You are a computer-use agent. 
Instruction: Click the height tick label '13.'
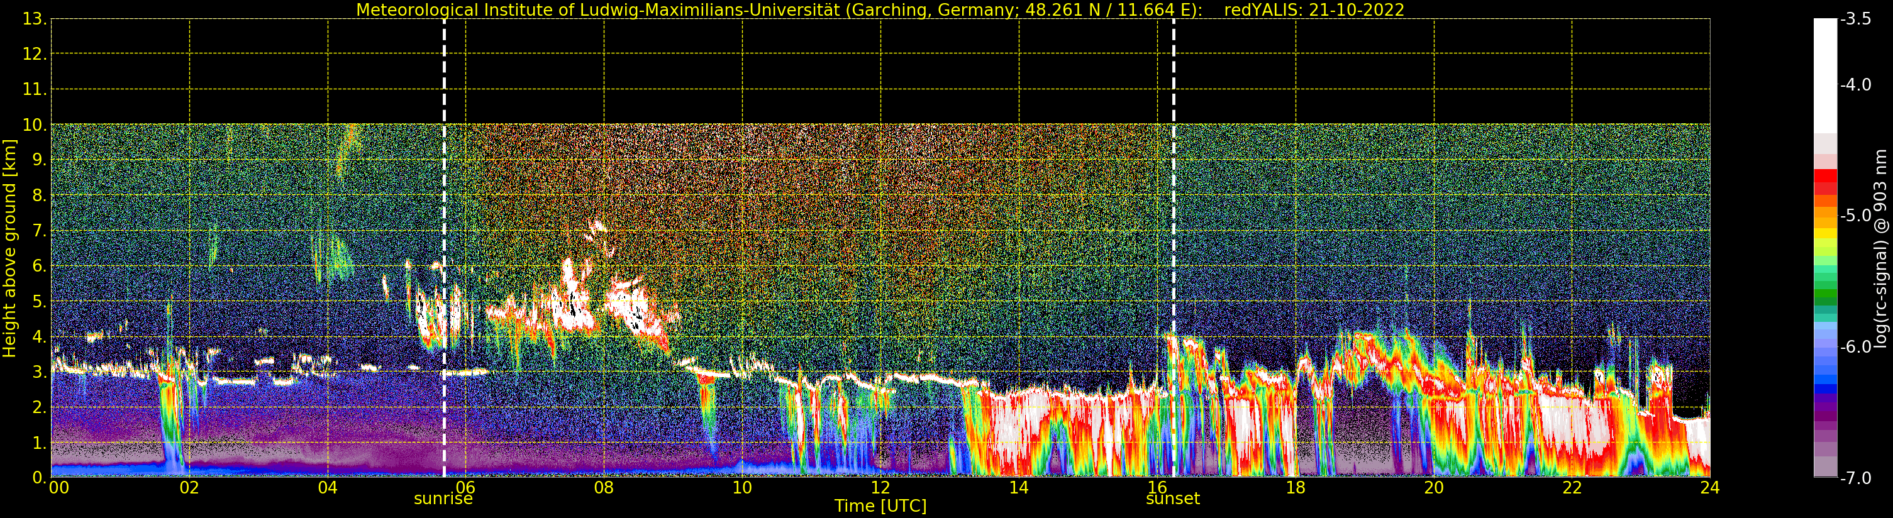(35, 19)
